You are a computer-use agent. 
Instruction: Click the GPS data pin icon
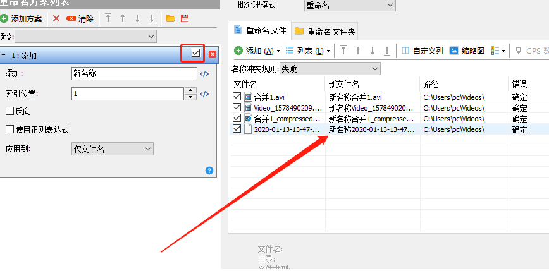click(519, 51)
